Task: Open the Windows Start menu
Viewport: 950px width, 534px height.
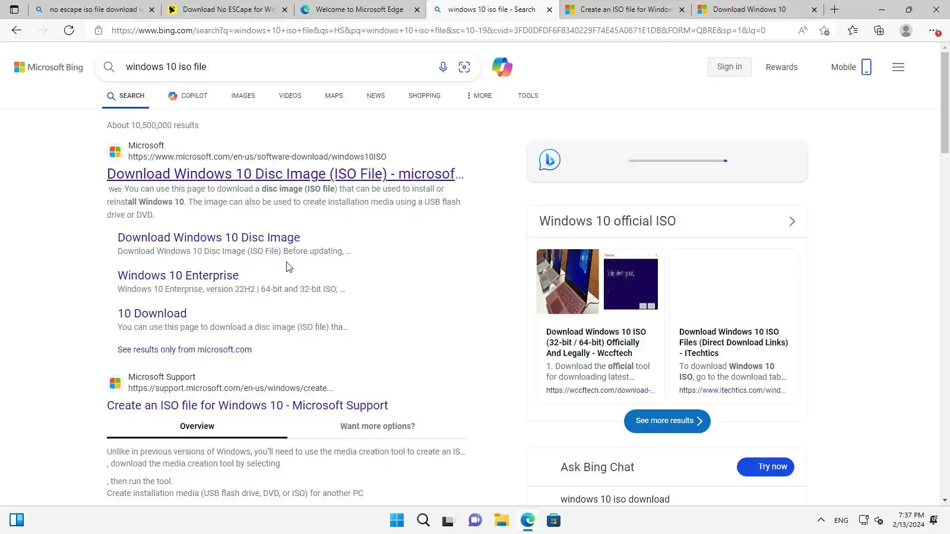Action: tap(397, 520)
